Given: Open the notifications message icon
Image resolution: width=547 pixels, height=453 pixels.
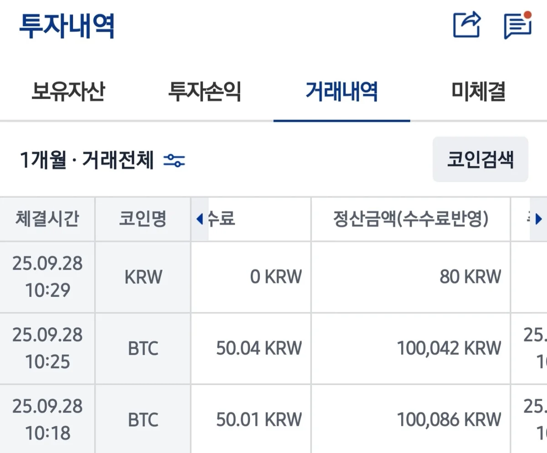Looking at the screenshot, I should click(x=518, y=25).
